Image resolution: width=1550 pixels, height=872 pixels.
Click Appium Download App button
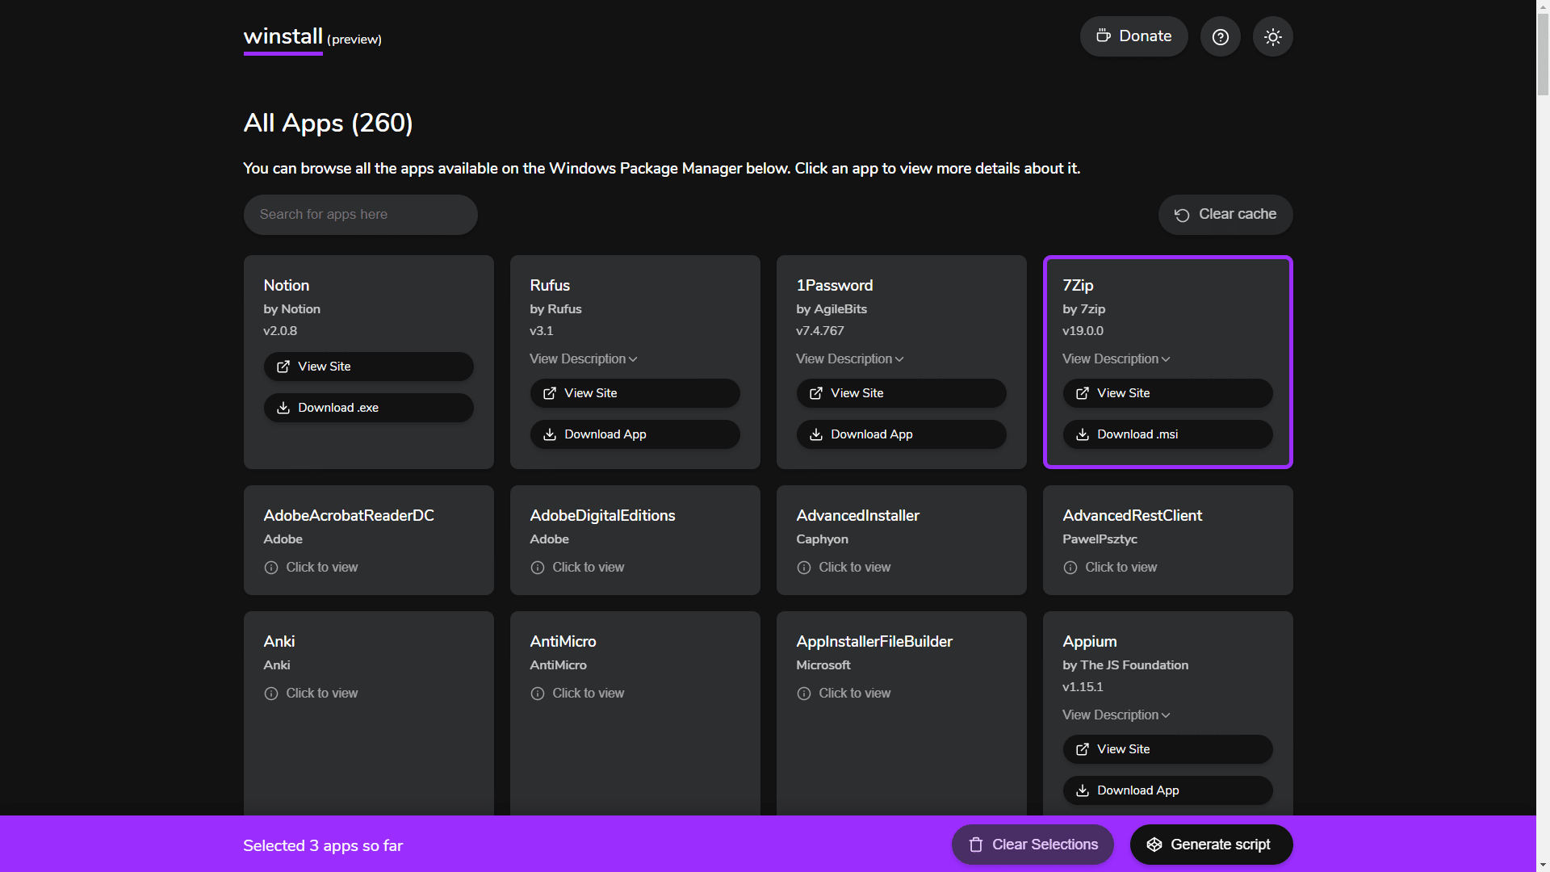1167,790
